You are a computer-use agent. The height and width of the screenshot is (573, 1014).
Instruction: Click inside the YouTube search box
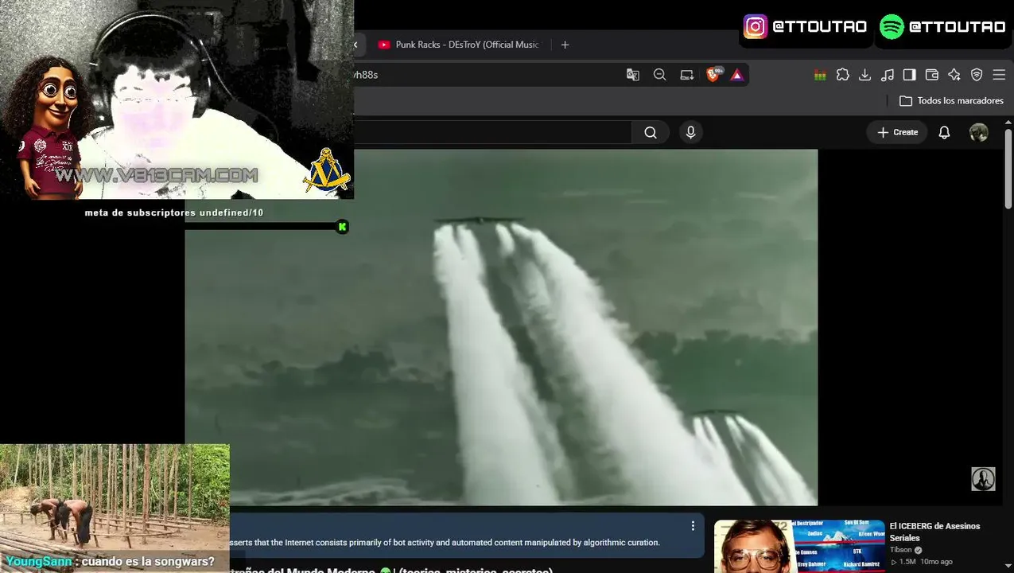[x=493, y=133]
